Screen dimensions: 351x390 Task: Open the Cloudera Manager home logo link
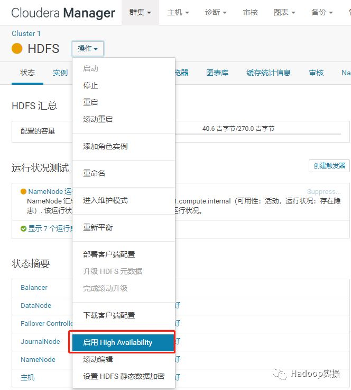[x=63, y=13]
